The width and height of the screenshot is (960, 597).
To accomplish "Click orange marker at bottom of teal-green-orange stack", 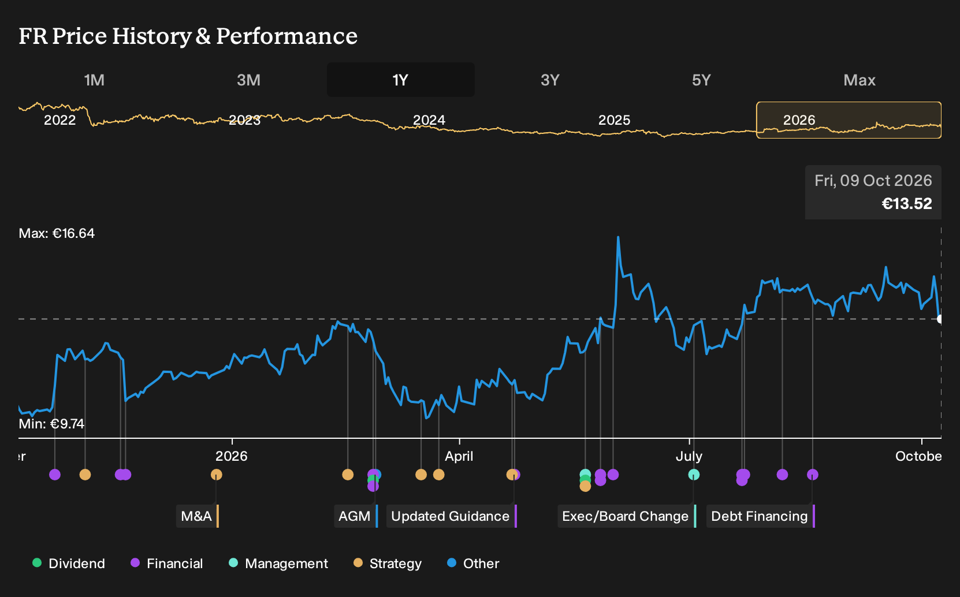I will click(585, 486).
